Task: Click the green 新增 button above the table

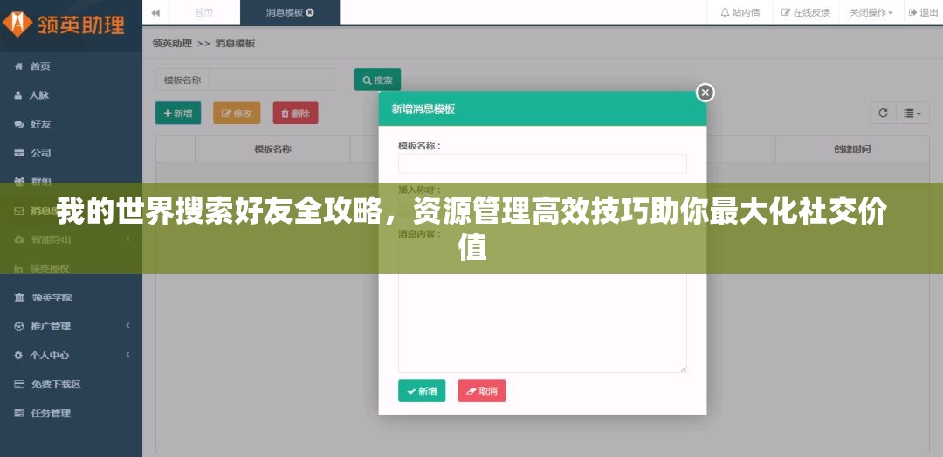Action: (178, 114)
